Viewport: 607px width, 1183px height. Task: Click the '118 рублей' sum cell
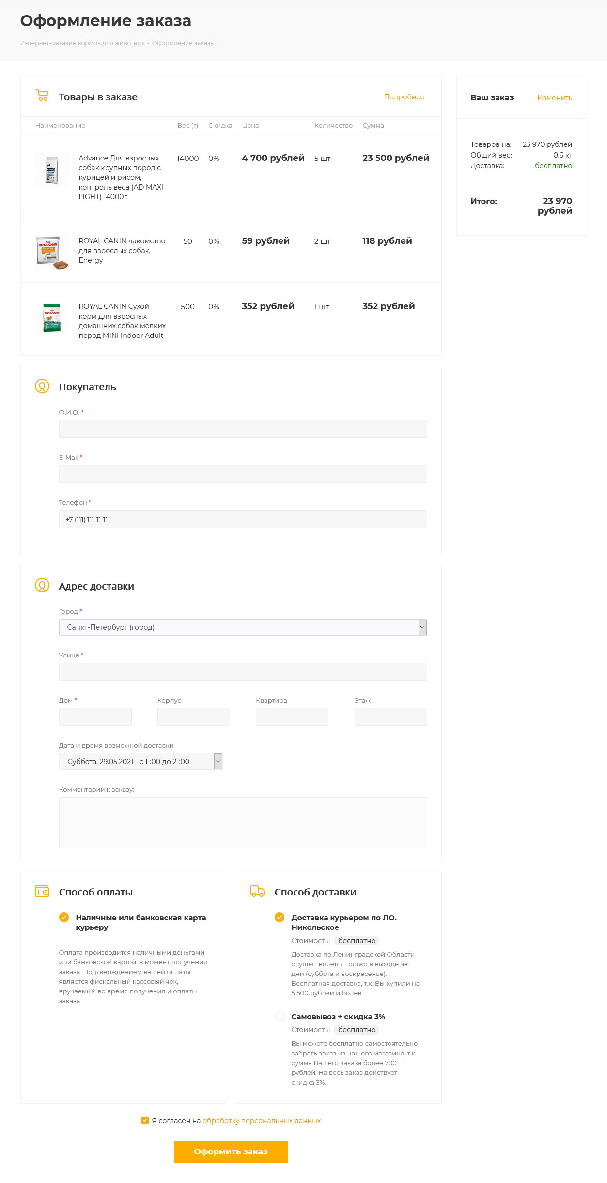[387, 241]
